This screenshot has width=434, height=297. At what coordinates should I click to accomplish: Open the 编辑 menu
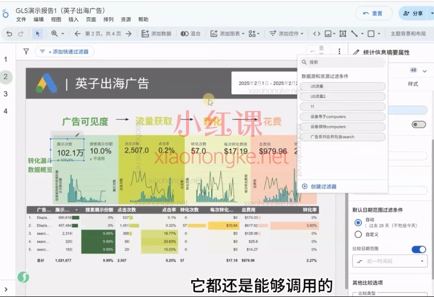pos(39,19)
